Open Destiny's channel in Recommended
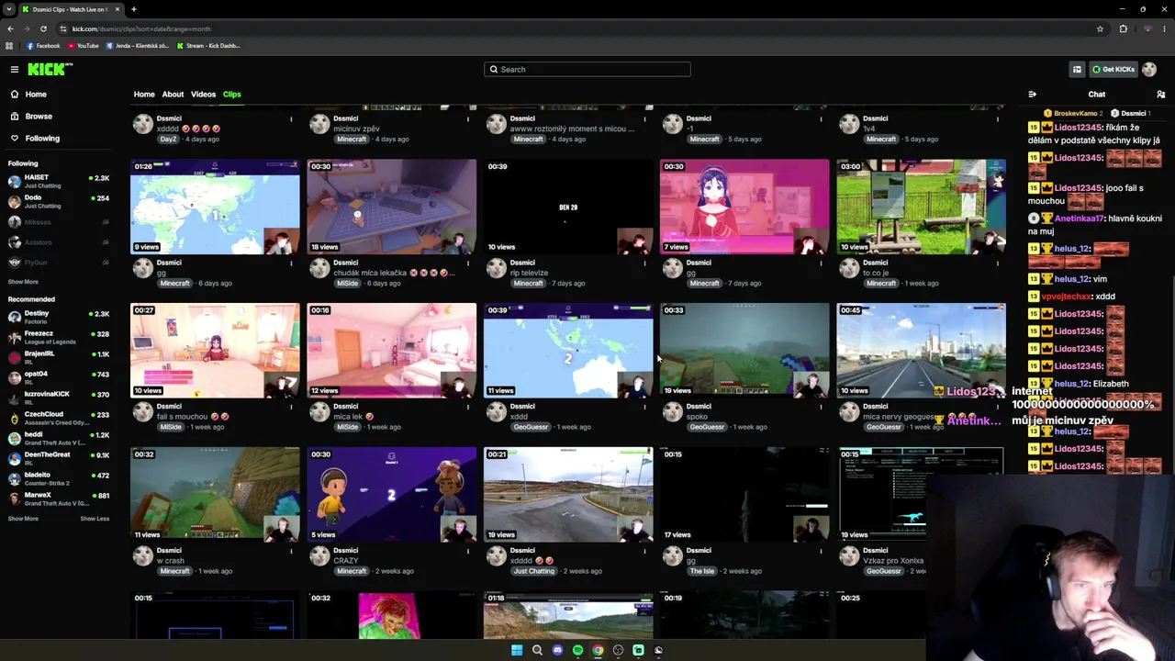Screen dimensions: 1175x661 click(x=58, y=318)
